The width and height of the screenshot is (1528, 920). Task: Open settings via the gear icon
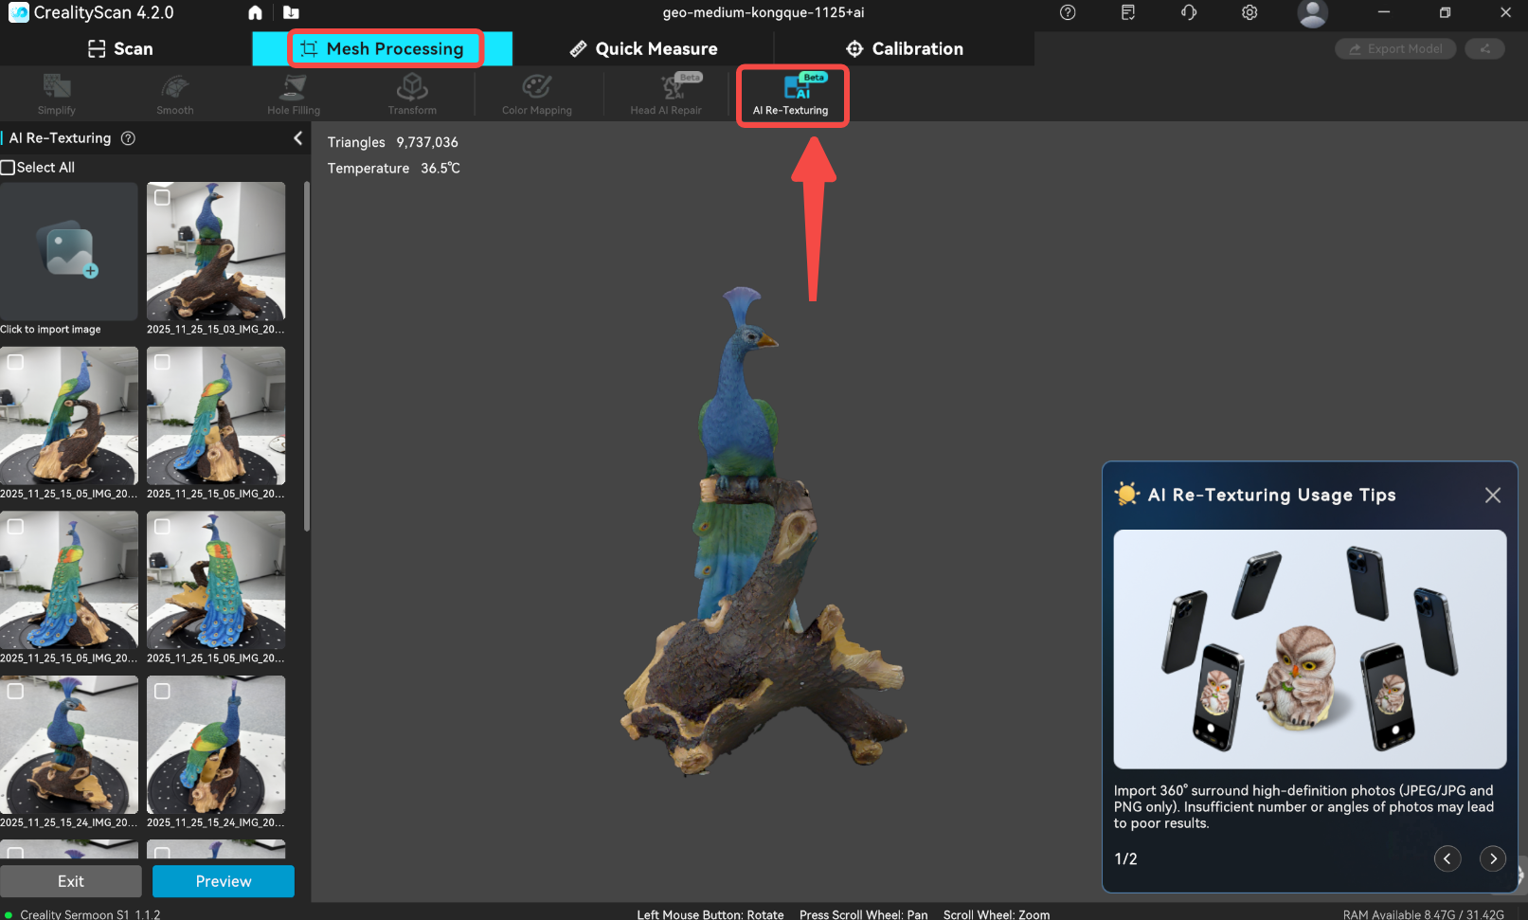1249,12
